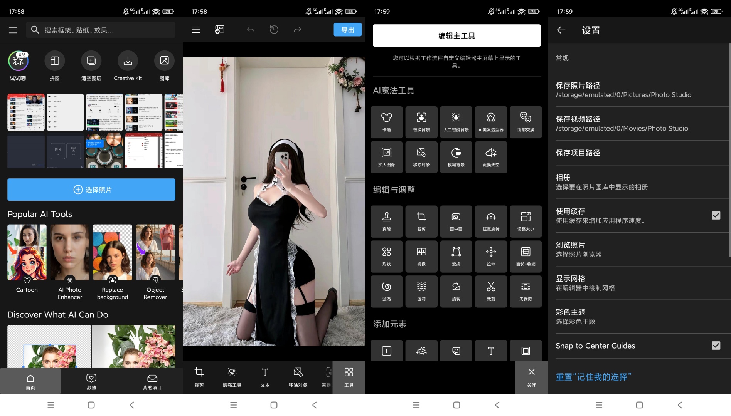The image size is (731, 416).
Task: Tap the undo arrow in the editor
Action: pyautogui.click(x=250, y=29)
